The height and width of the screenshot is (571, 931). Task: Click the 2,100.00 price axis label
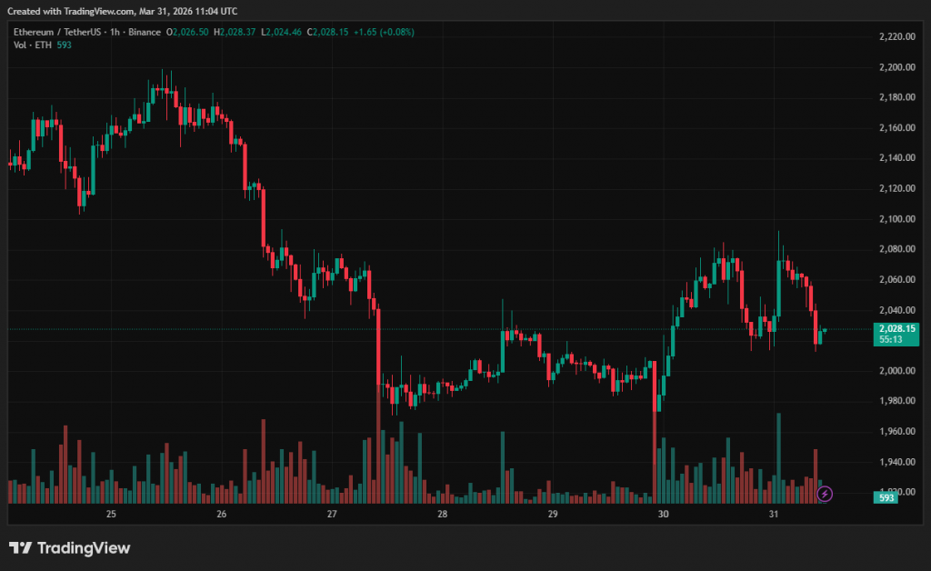coord(896,218)
